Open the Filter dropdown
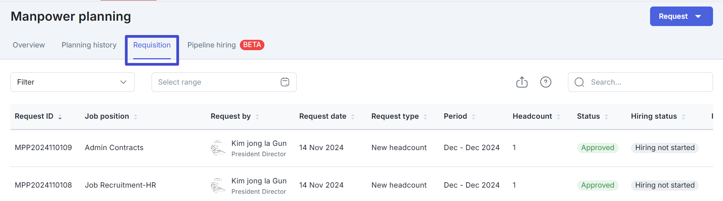 pos(73,82)
